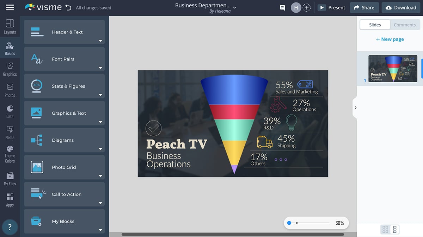Open the project title dropdown
The width and height of the screenshot is (423, 237).
click(235, 7)
